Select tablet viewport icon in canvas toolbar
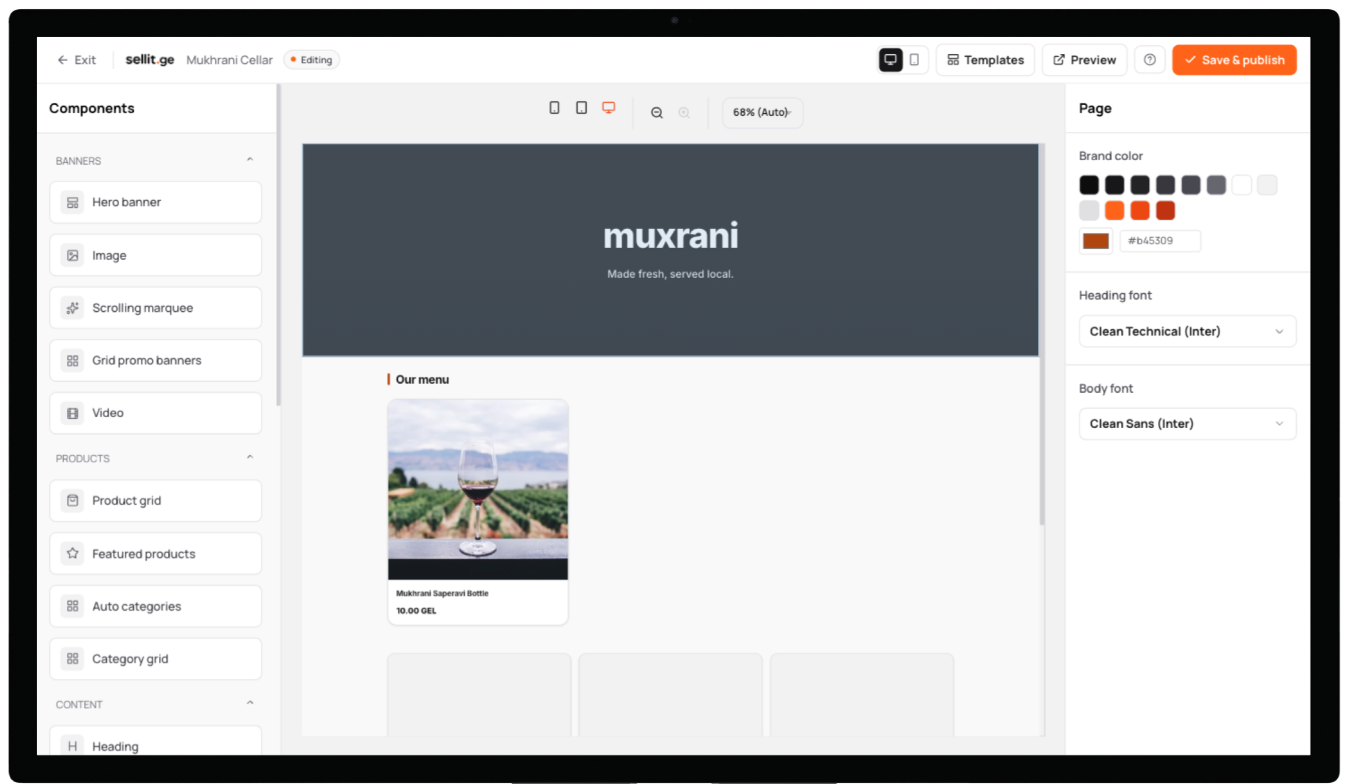This screenshot has width=1368, height=784. click(582, 108)
